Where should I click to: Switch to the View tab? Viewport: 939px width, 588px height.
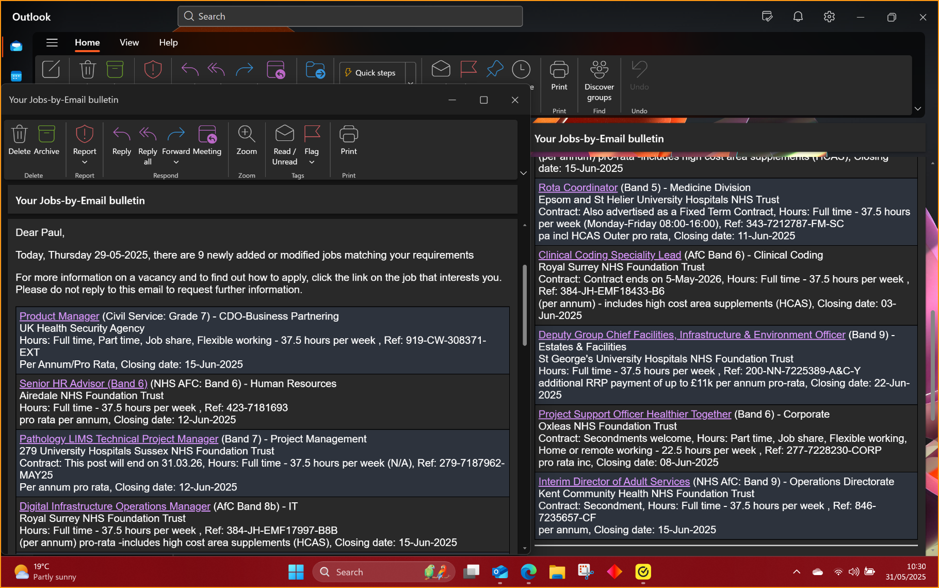click(x=129, y=42)
